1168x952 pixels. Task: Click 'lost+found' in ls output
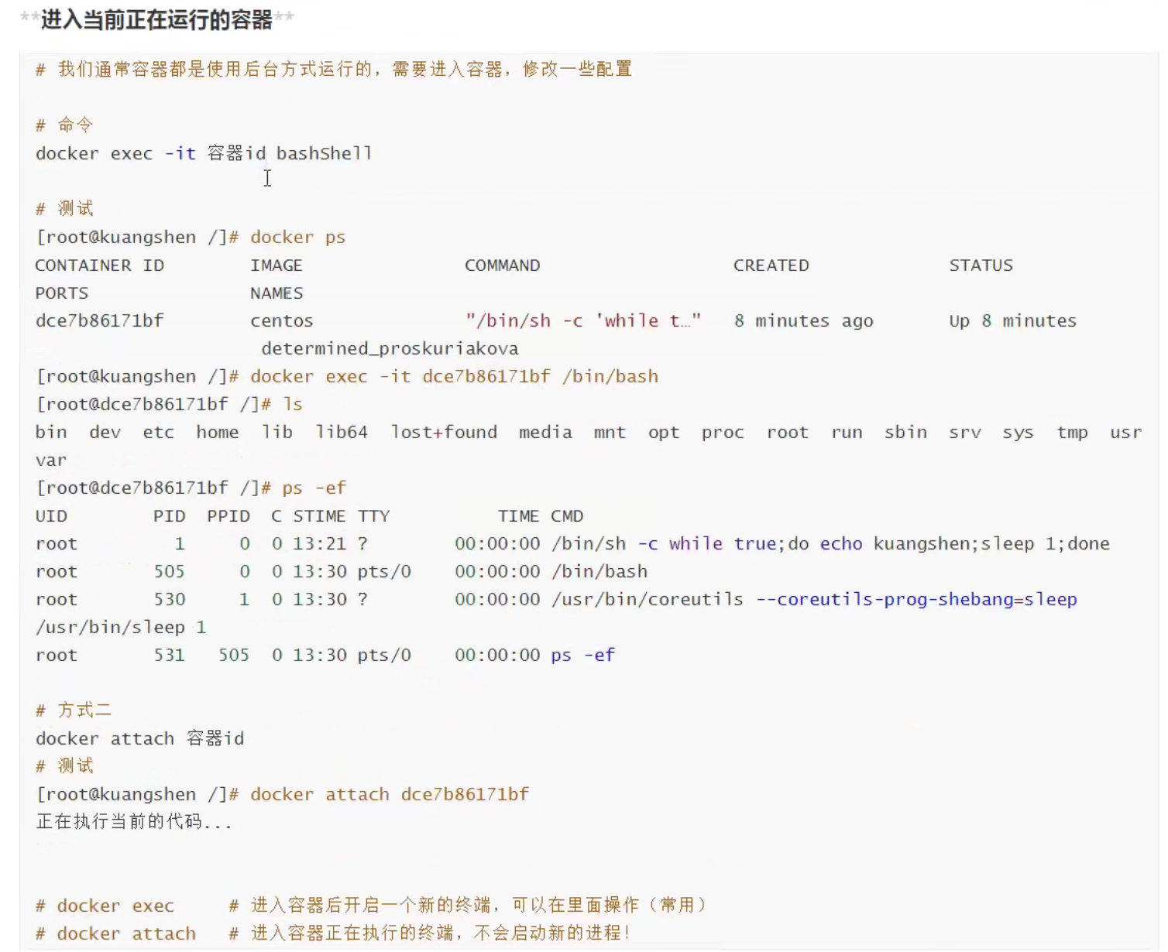pos(444,432)
